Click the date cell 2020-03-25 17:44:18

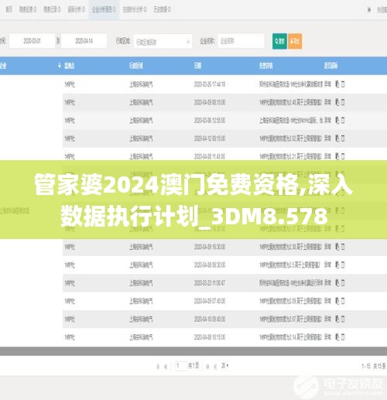click(210, 84)
